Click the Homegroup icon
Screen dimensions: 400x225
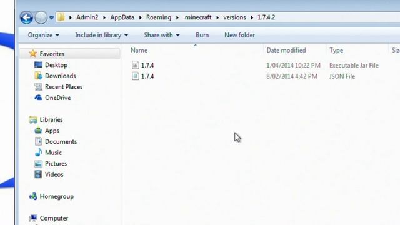[x=33, y=196]
